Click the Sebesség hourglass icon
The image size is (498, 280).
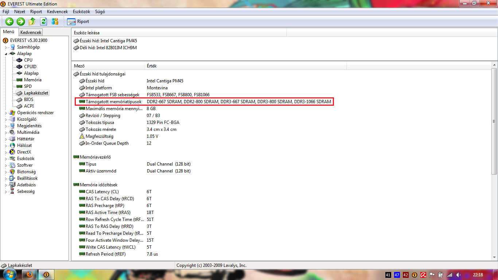point(12,191)
